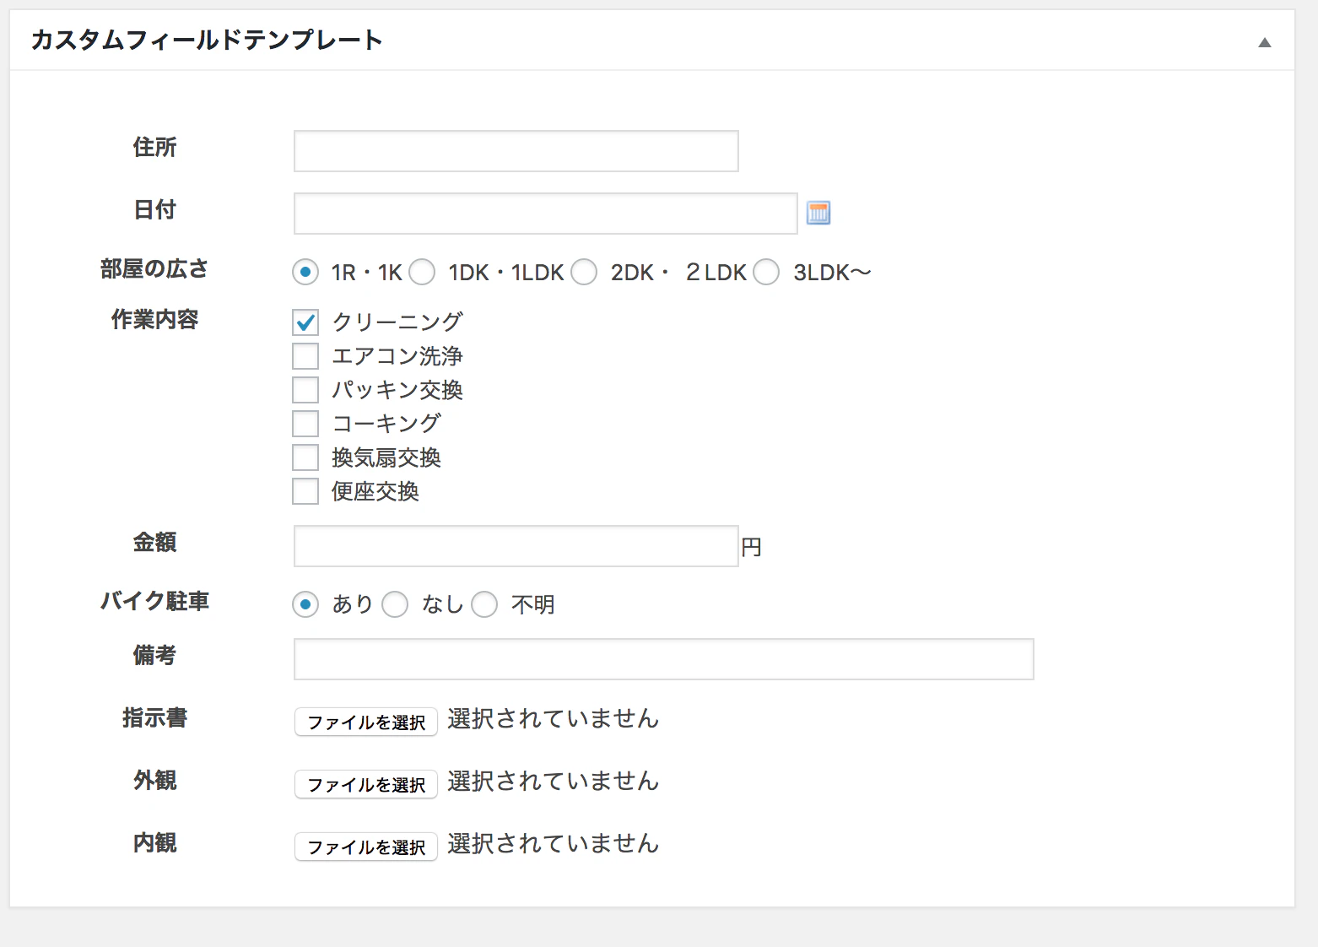Uncheck the クリーニング checkbox
The image size is (1318, 947).
pos(305,322)
